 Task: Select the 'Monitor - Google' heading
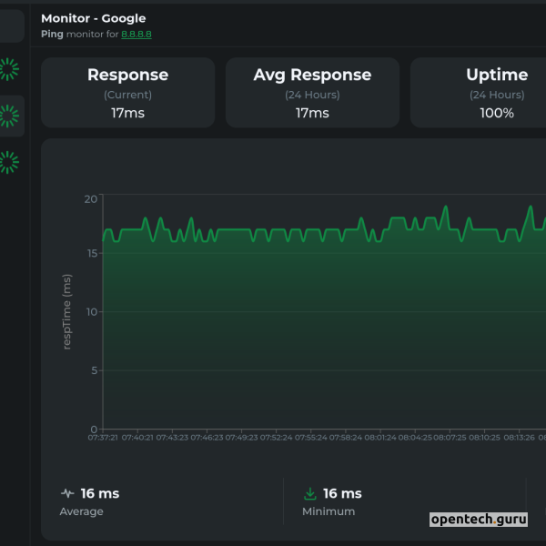[94, 18]
